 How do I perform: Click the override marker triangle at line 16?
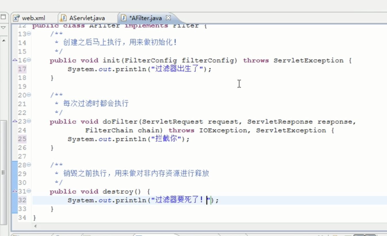tap(15, 60)
